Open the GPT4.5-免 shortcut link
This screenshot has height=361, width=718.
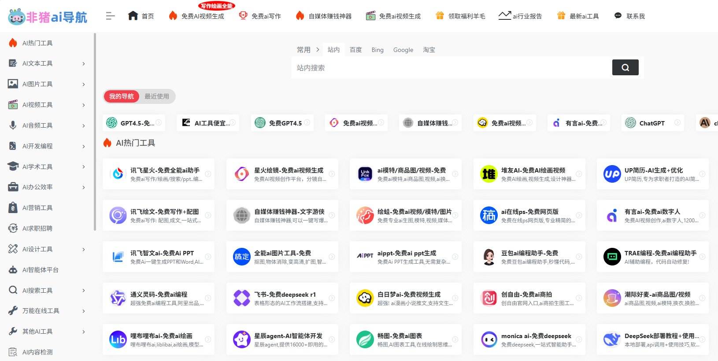pyautogui.click(x=134, y=123)
